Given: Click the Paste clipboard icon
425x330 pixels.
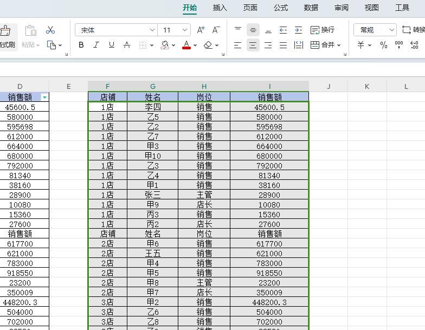Looking at the screenshot, I should 30,30.
